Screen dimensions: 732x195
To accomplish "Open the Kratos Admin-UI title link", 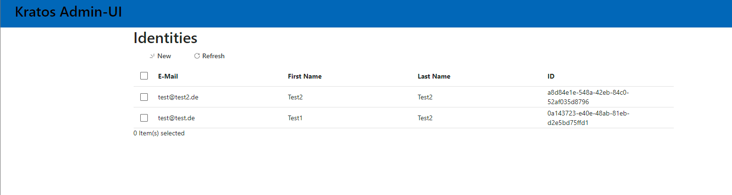I will tap(69, 12).
